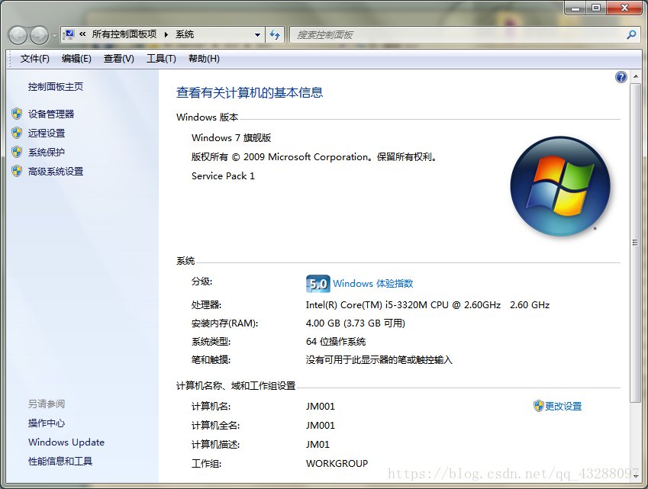The image size is (648, 489).
Task: Open Windows Update link
Action: pyautogui.click(x=66, y=442)
